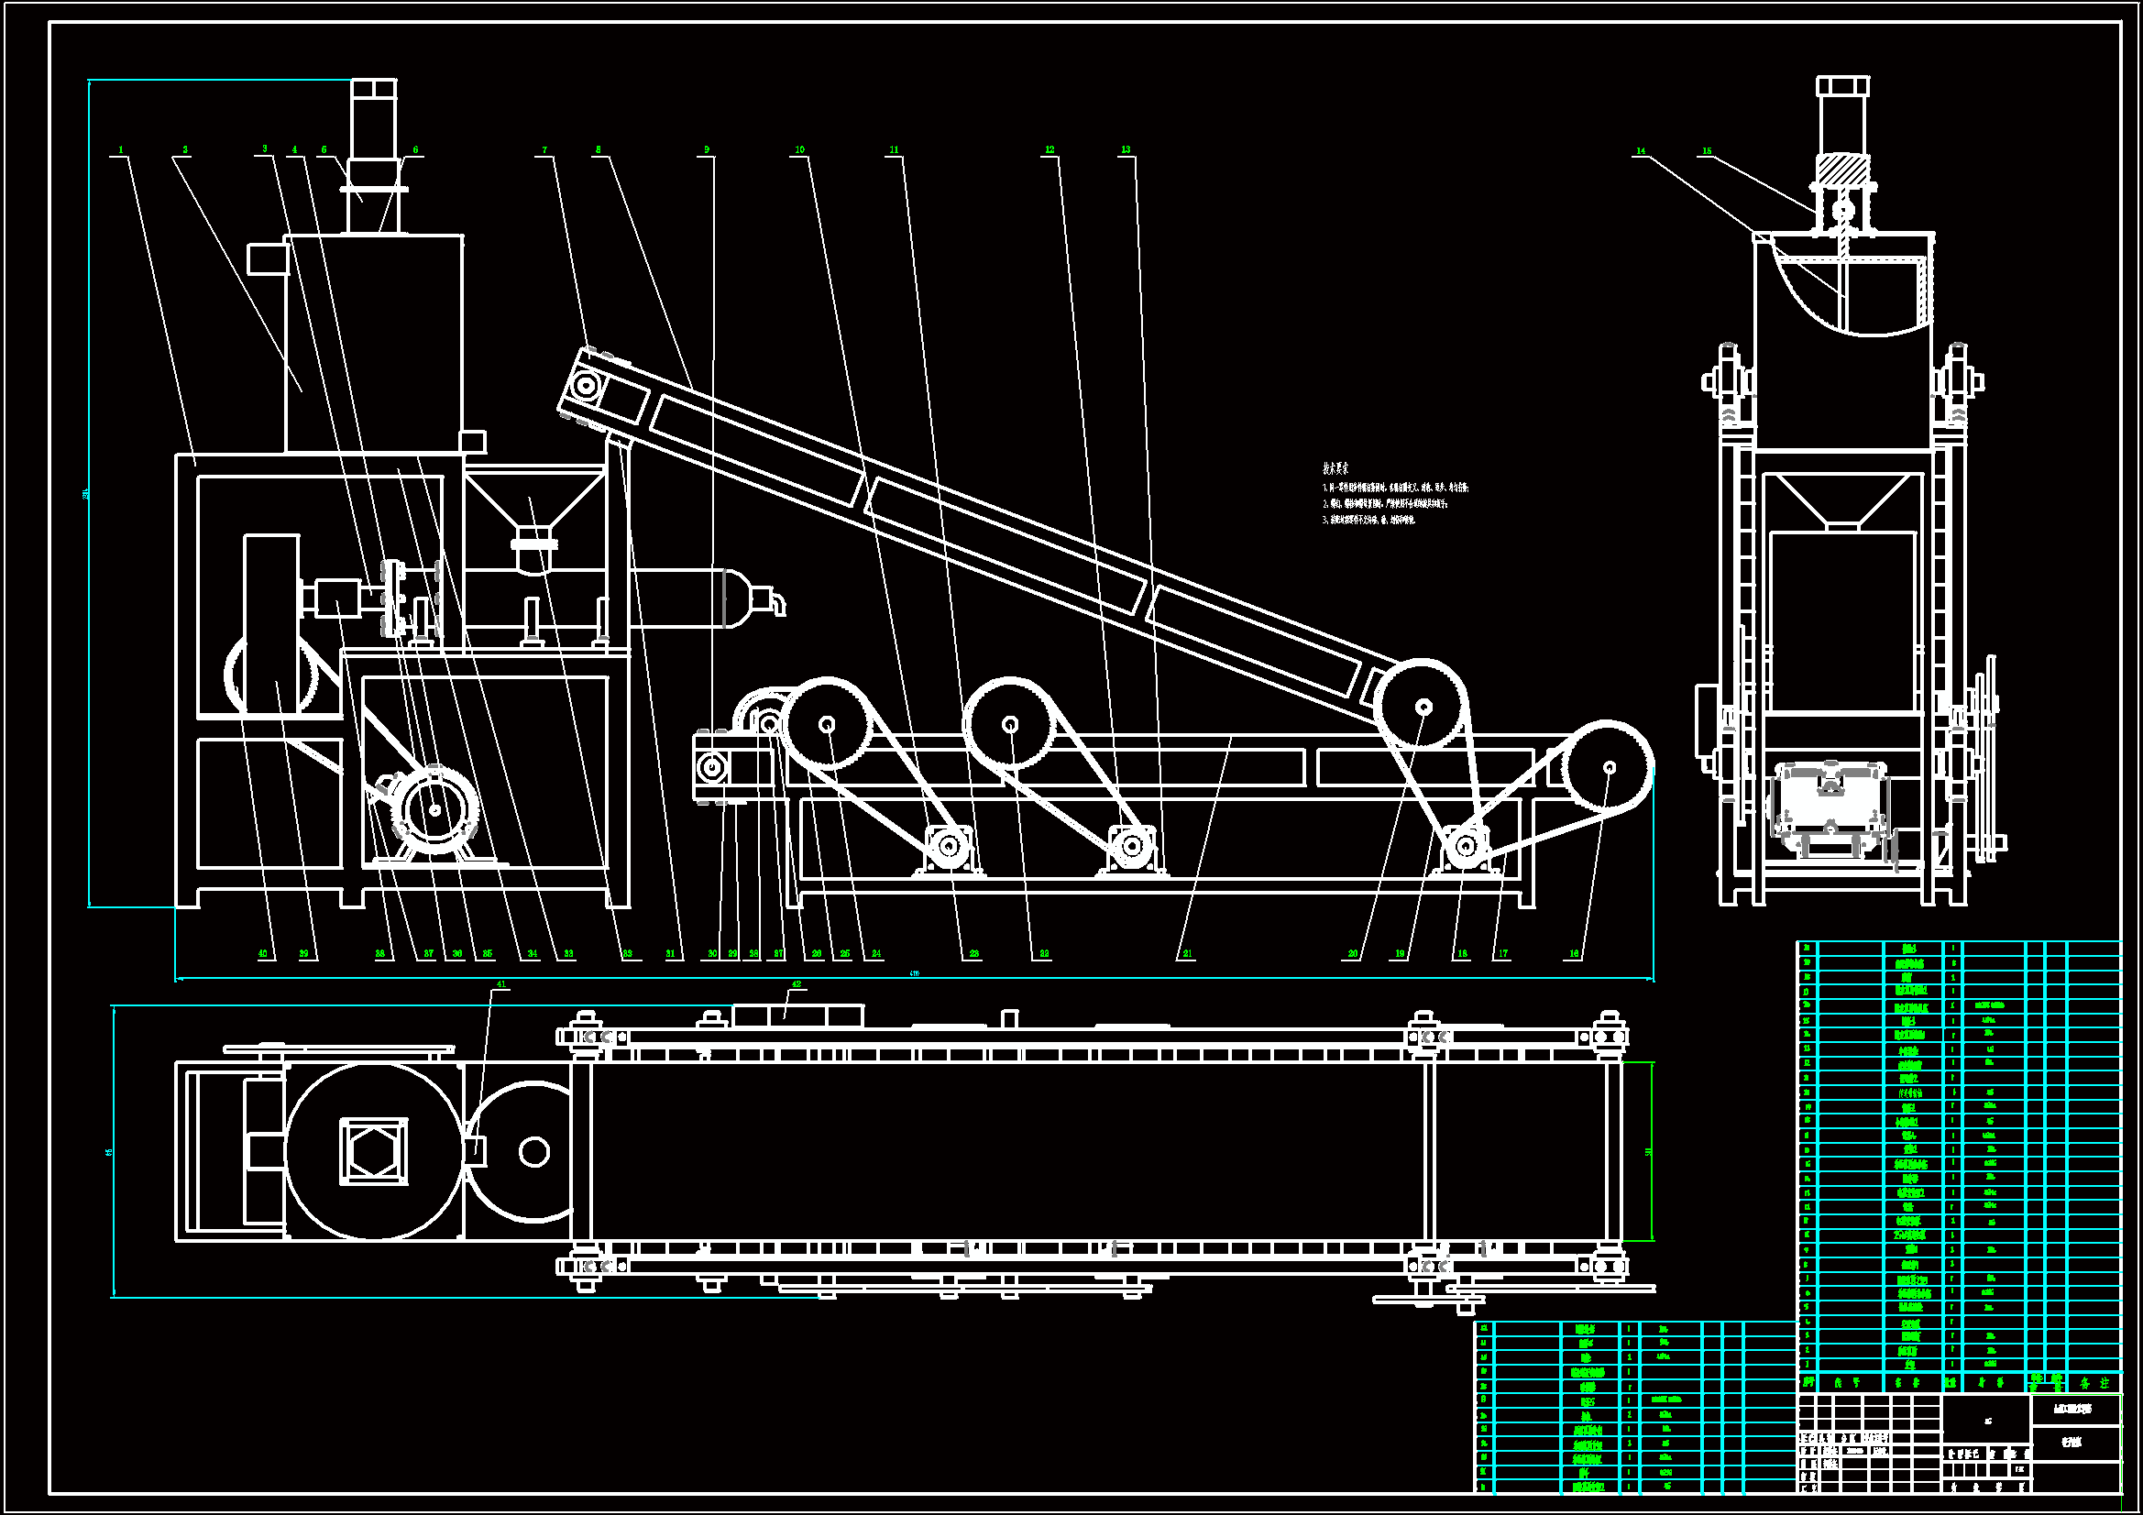Image resolution: width=2143 pixels, height=1515 pixels.
Task: Select balloon label 7 above conveyor
Action: (x=545, y=149)
